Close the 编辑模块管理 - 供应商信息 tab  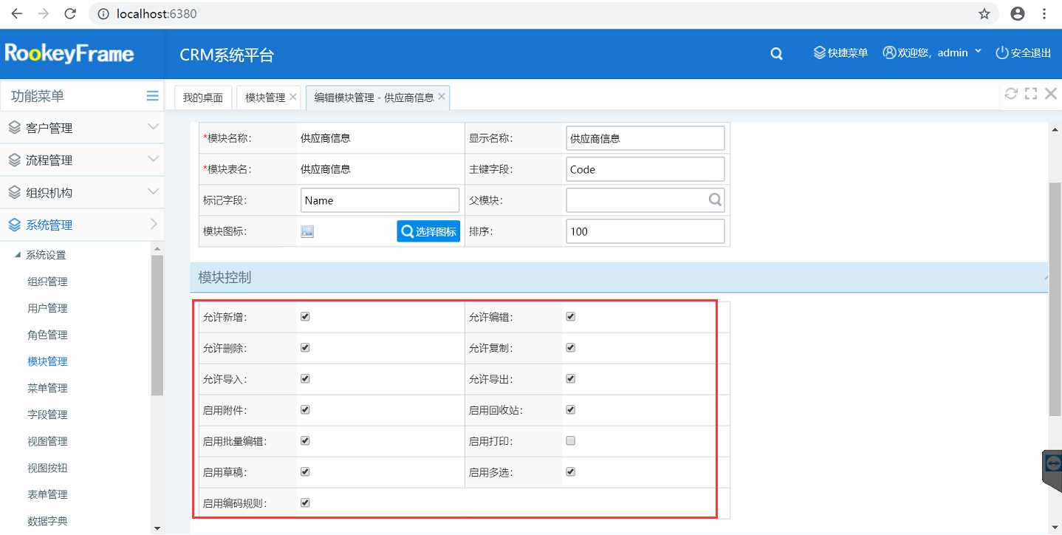point(442,97)
